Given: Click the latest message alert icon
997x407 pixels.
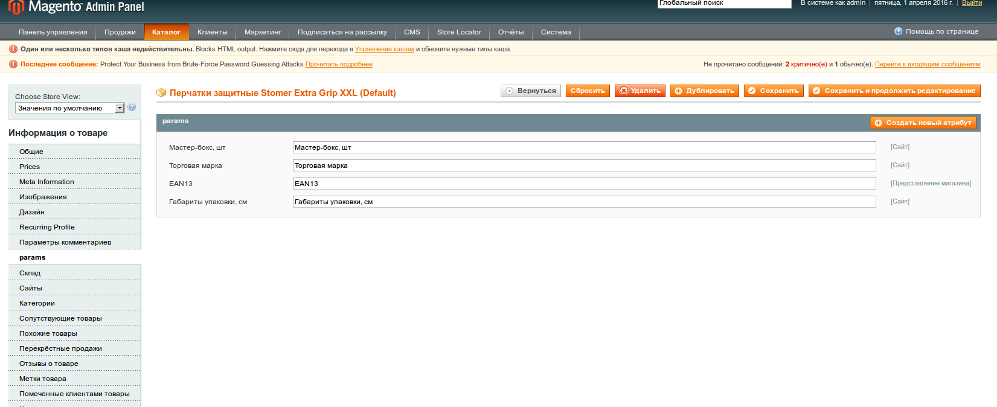Looking at the screenshot, I should click(x=13, y=64).
